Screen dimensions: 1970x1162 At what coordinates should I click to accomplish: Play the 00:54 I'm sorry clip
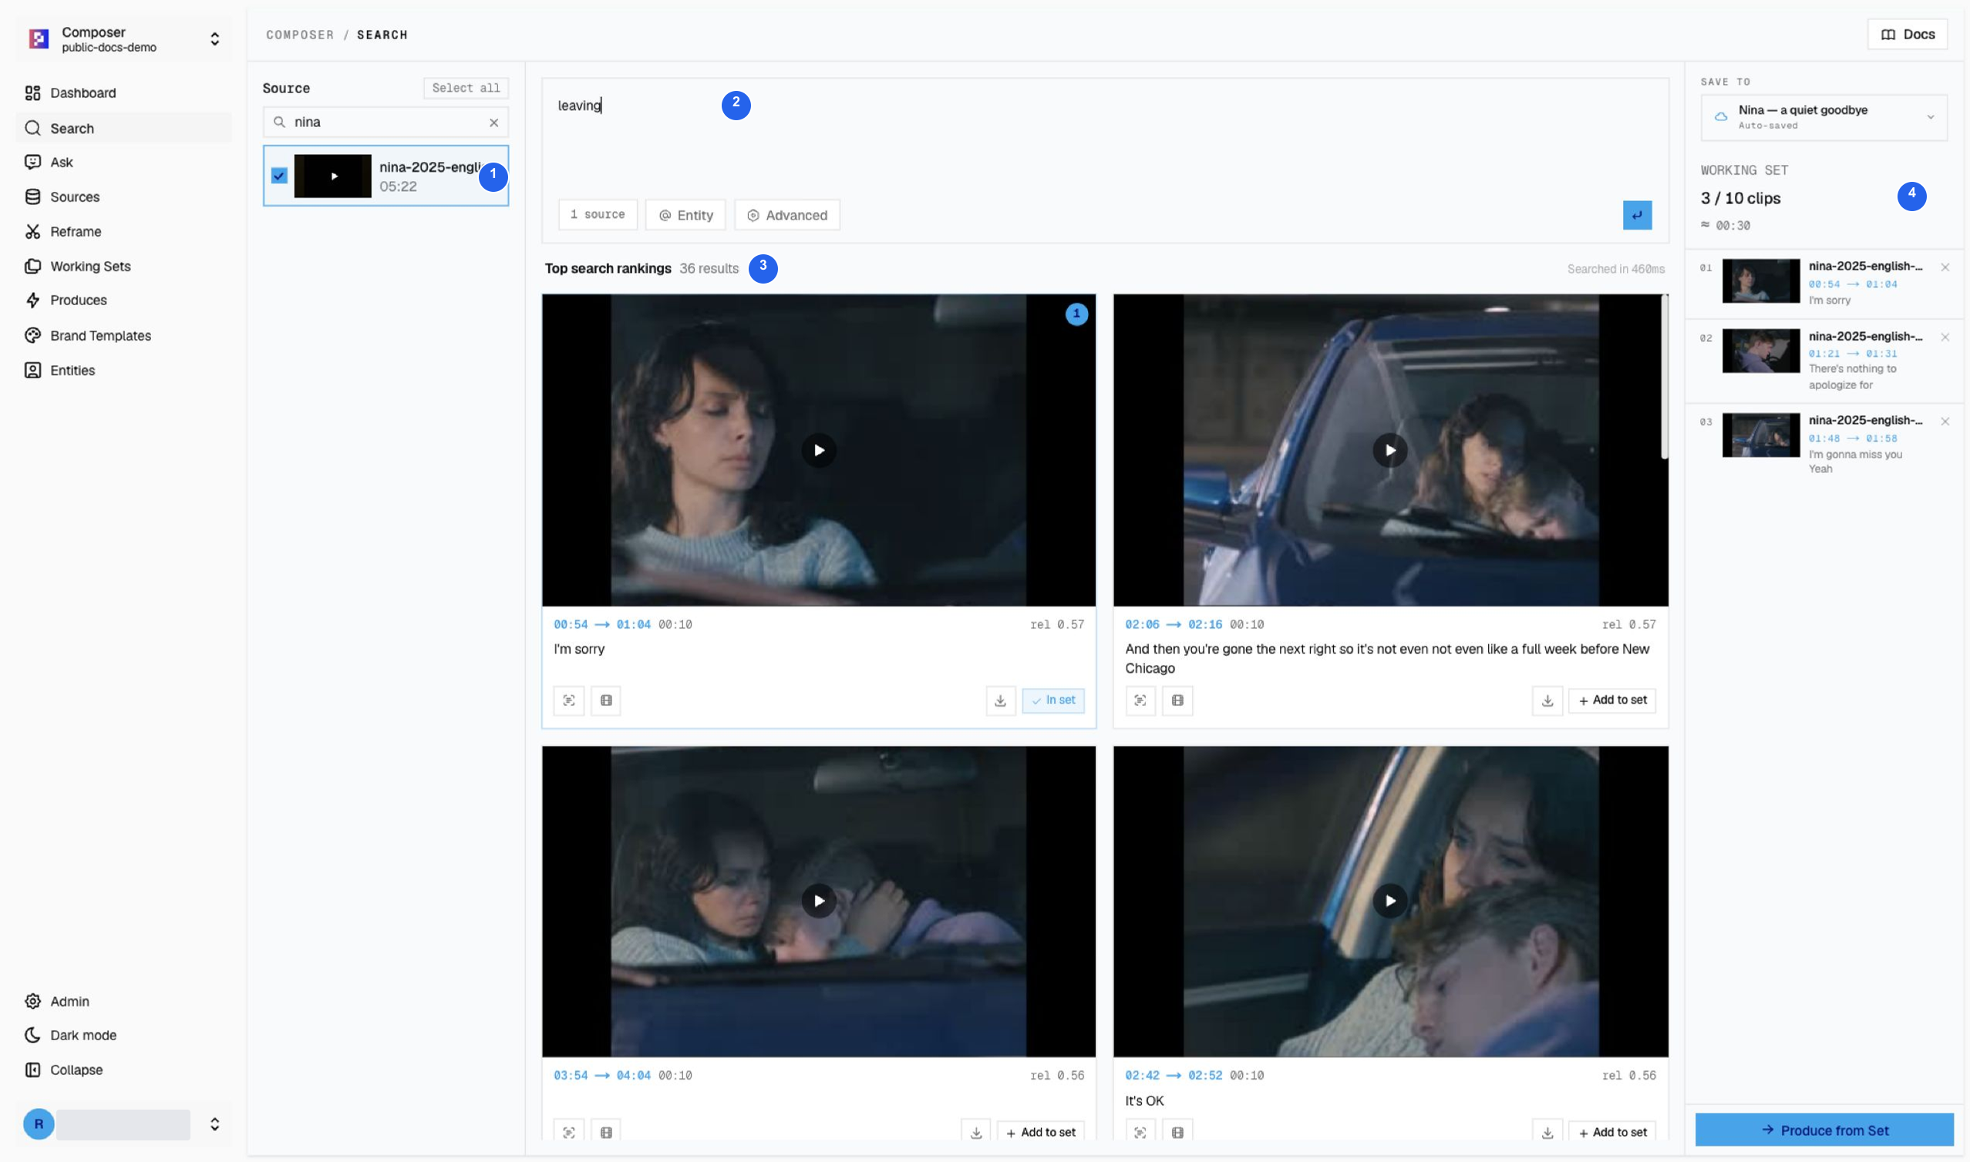click(x=819, y=450)
